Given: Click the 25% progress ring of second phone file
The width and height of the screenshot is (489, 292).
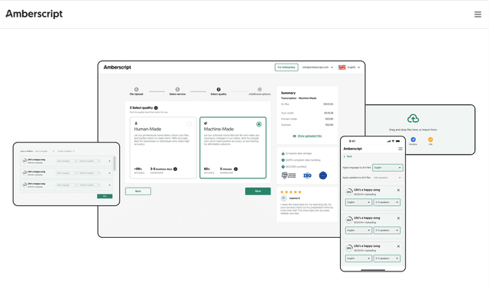Looking at the screenshot, I should [x=349, y=220].
